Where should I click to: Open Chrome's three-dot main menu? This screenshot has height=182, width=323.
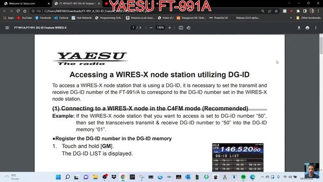coord(318,11)
